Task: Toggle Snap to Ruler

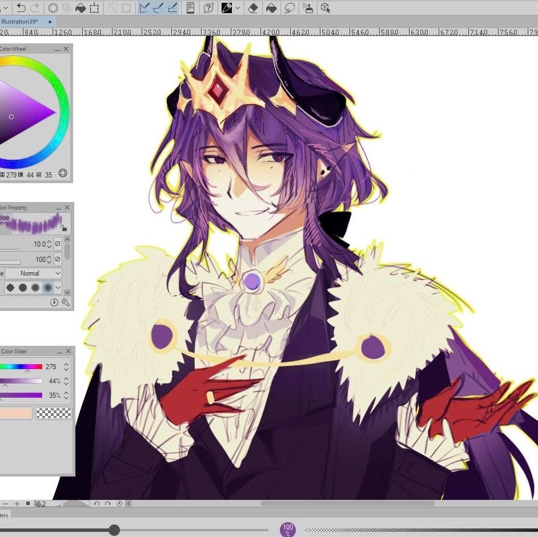Action: [144, 8]
